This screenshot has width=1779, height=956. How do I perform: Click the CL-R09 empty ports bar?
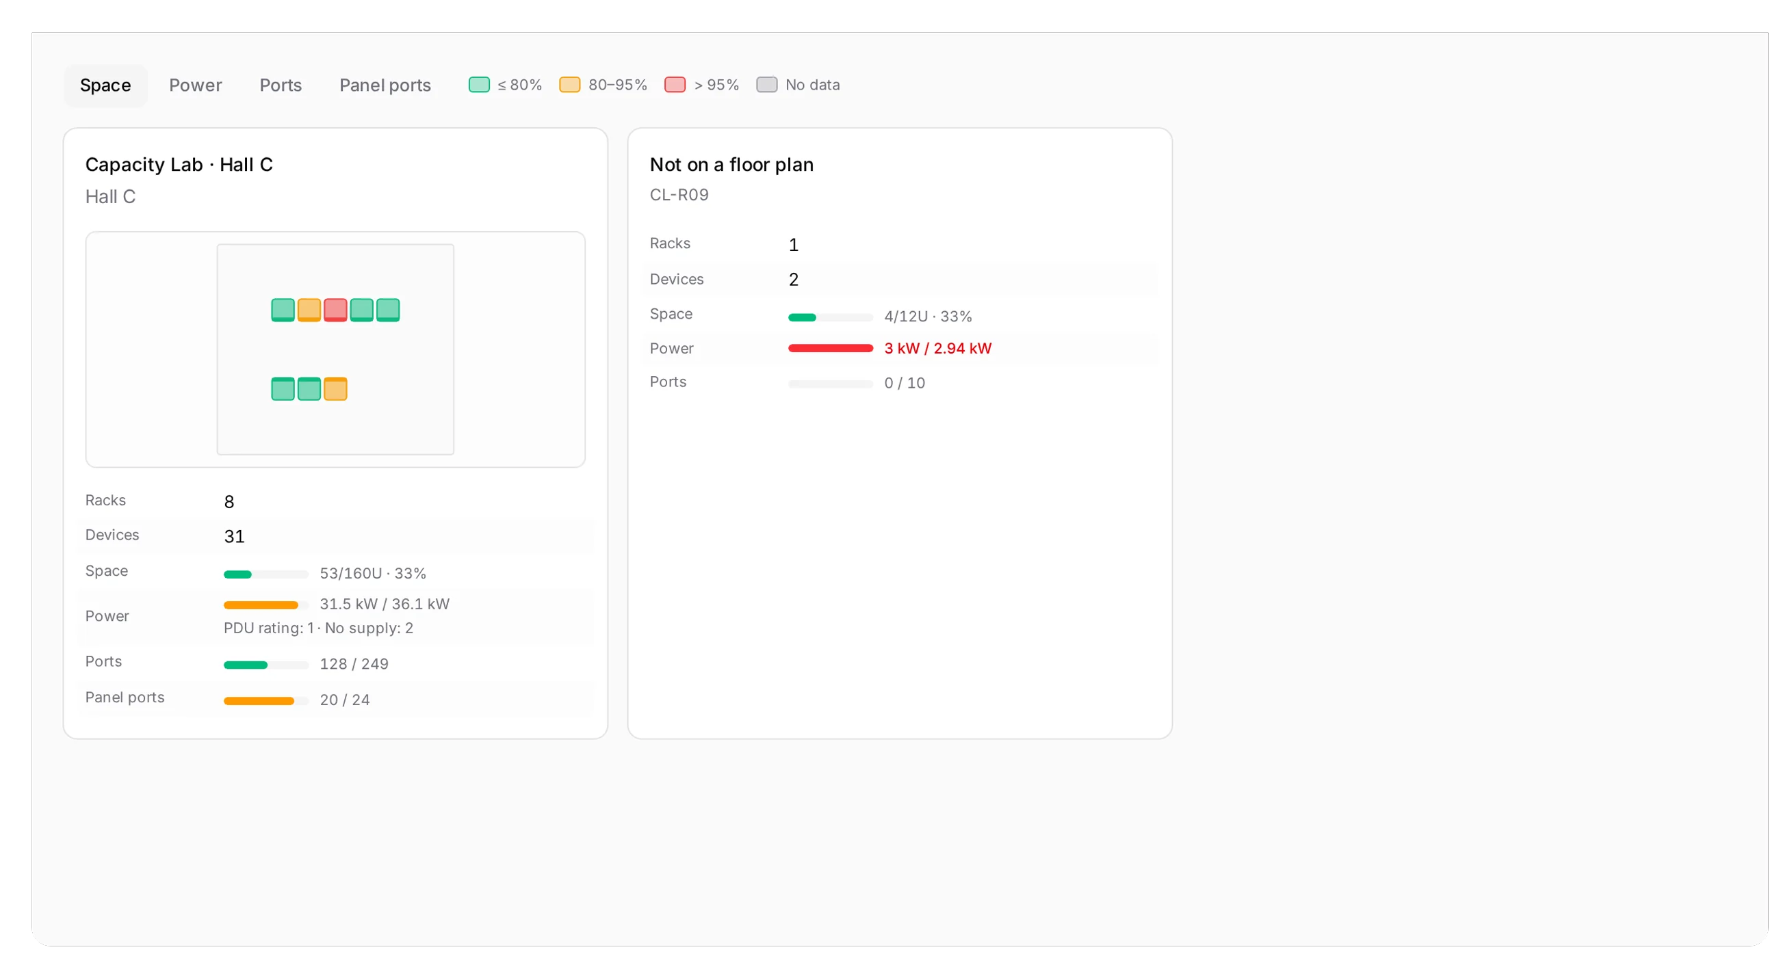[830, 384]
